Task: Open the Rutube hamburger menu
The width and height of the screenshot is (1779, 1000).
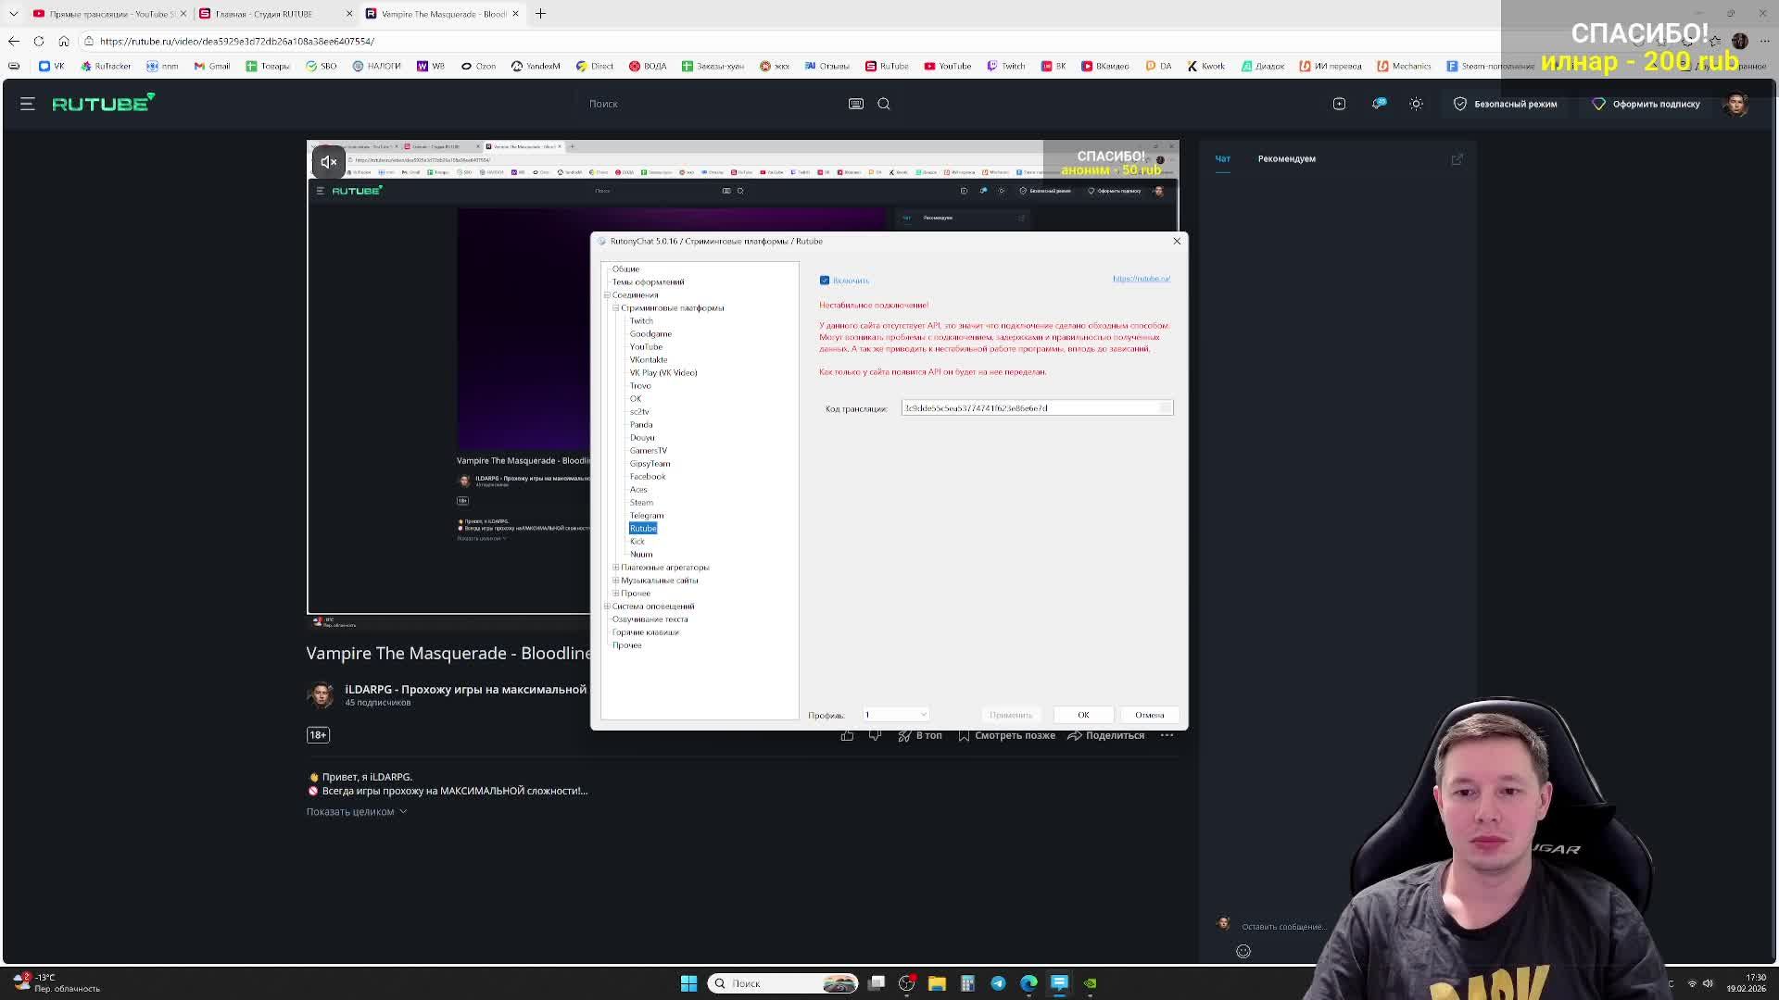Action: [27, 104]
